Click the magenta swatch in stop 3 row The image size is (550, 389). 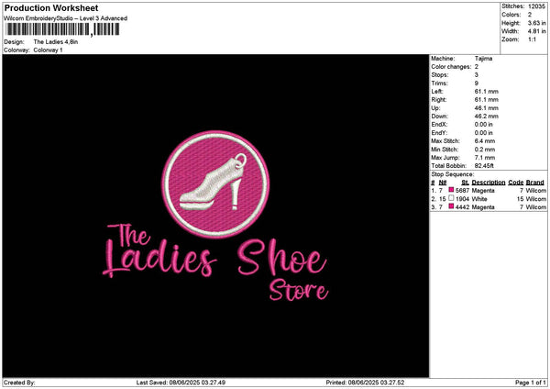pos(451,206)
